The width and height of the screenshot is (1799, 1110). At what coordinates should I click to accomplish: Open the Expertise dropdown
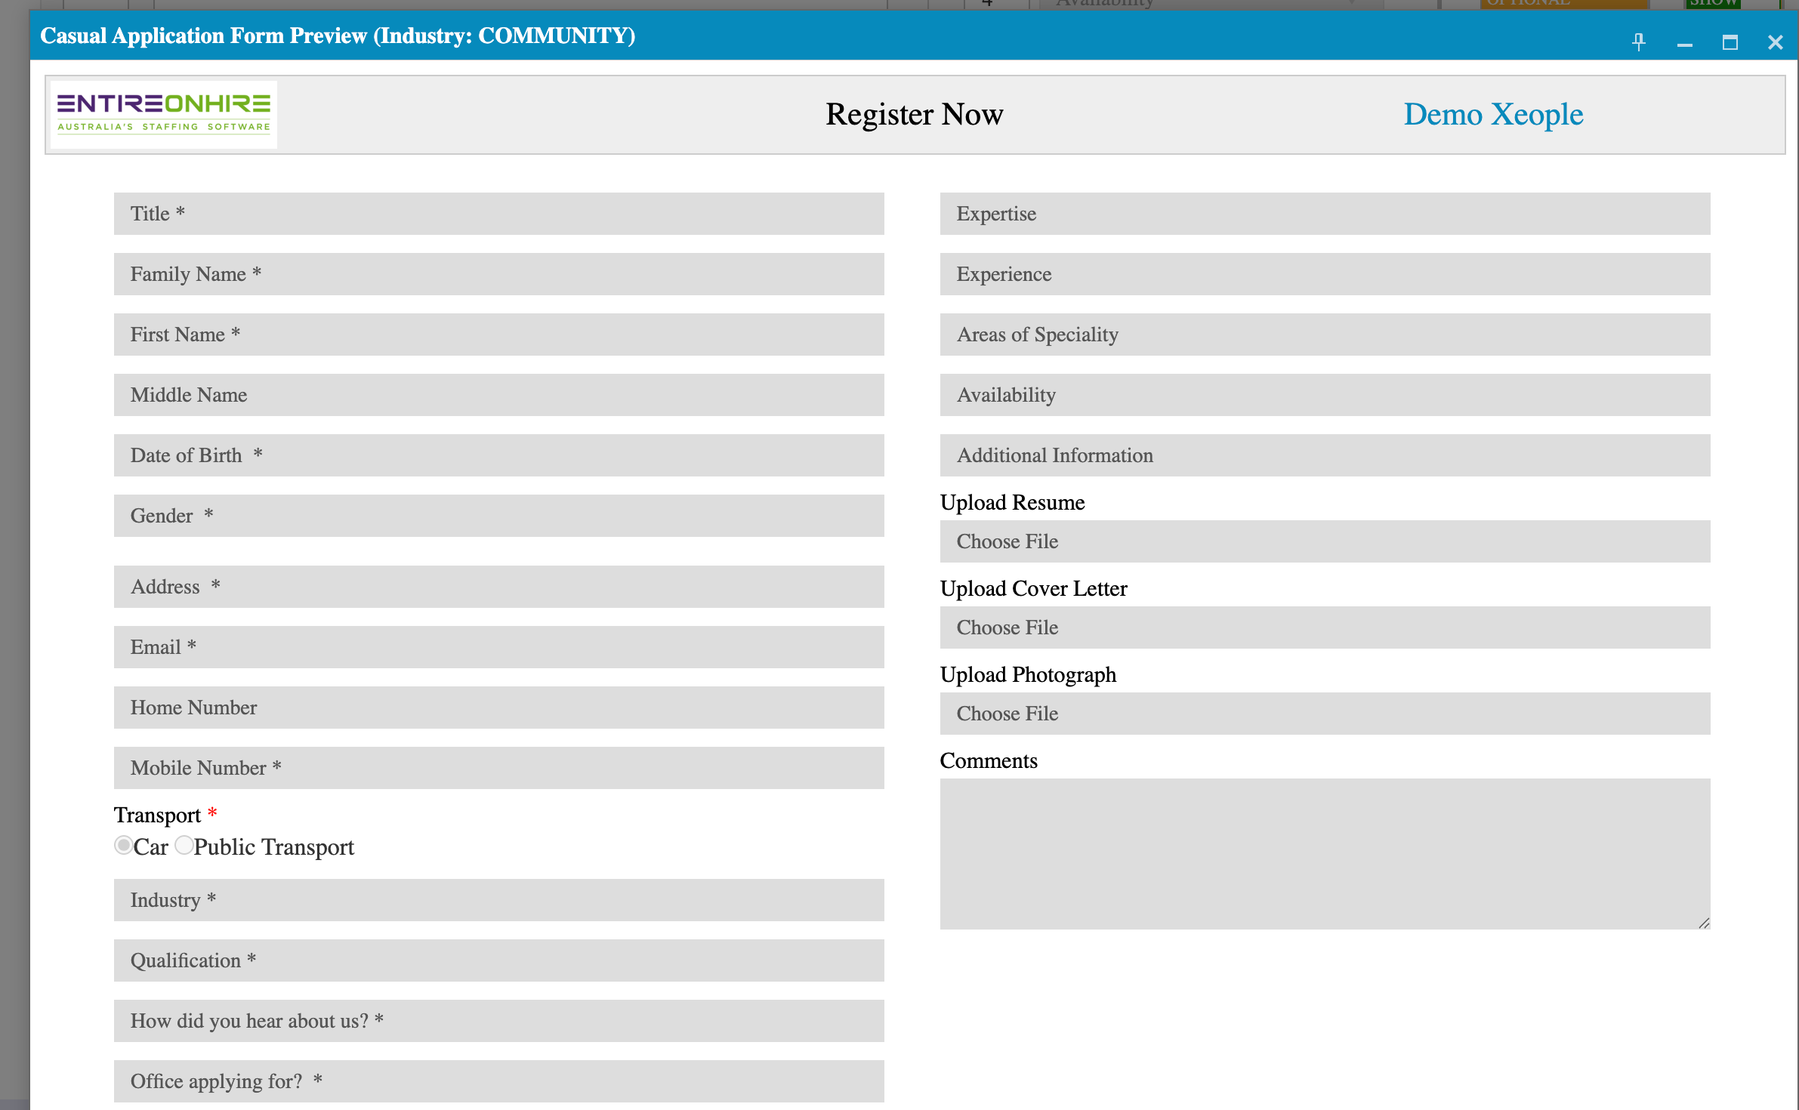(1325, 214)
